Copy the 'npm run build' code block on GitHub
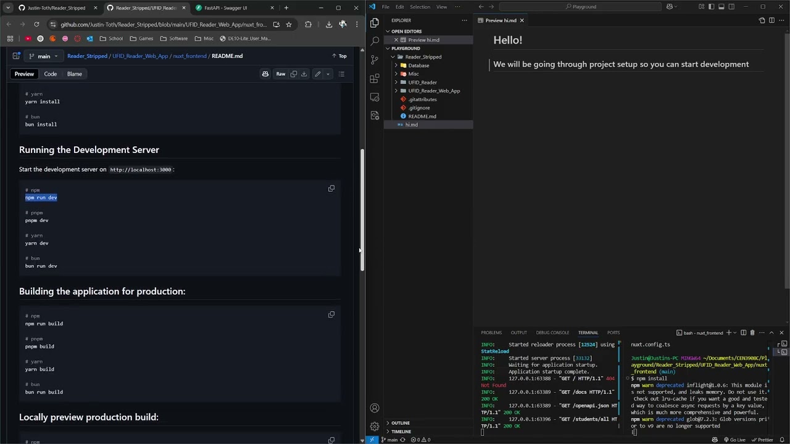This screenshot has width=790, height=444. [x=331, y=314]
